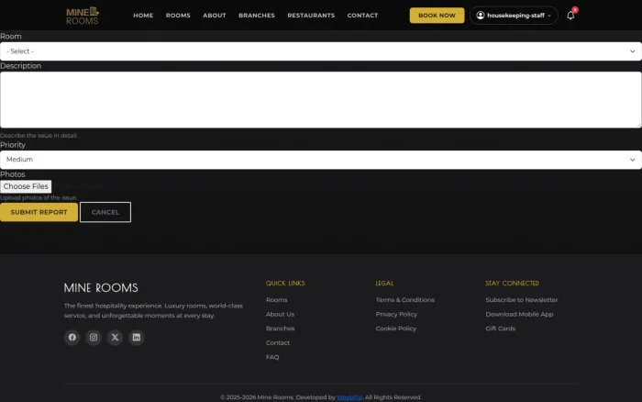Open the Facebook social icon in footer
The image size is (642, 402).
click(72, 337)
